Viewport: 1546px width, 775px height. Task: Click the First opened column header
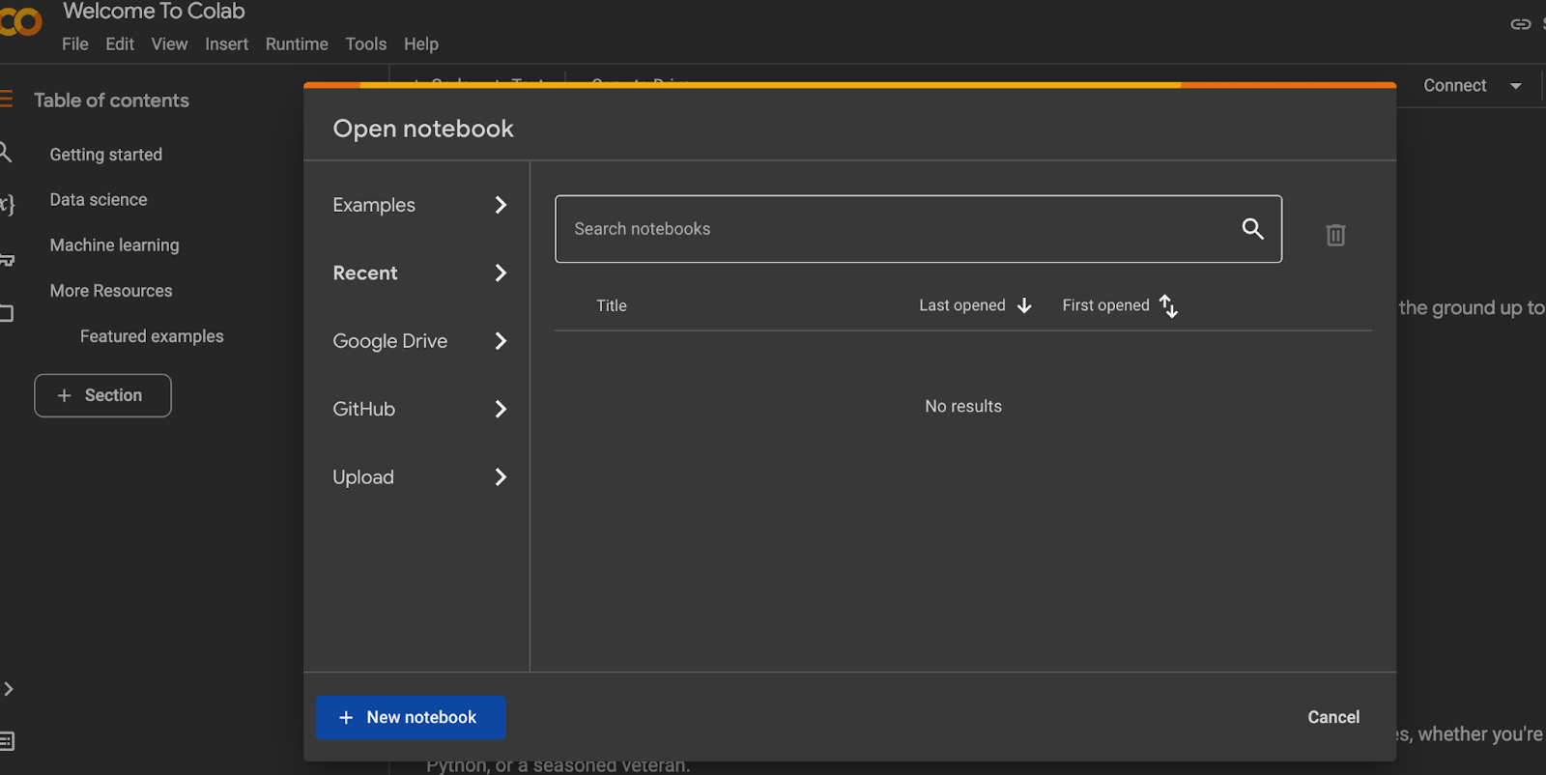click(1106, 305)
